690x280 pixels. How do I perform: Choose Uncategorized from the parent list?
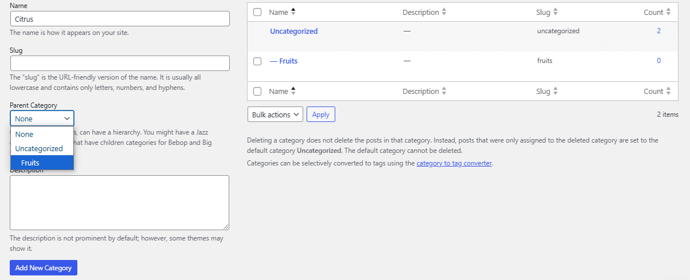42,148
